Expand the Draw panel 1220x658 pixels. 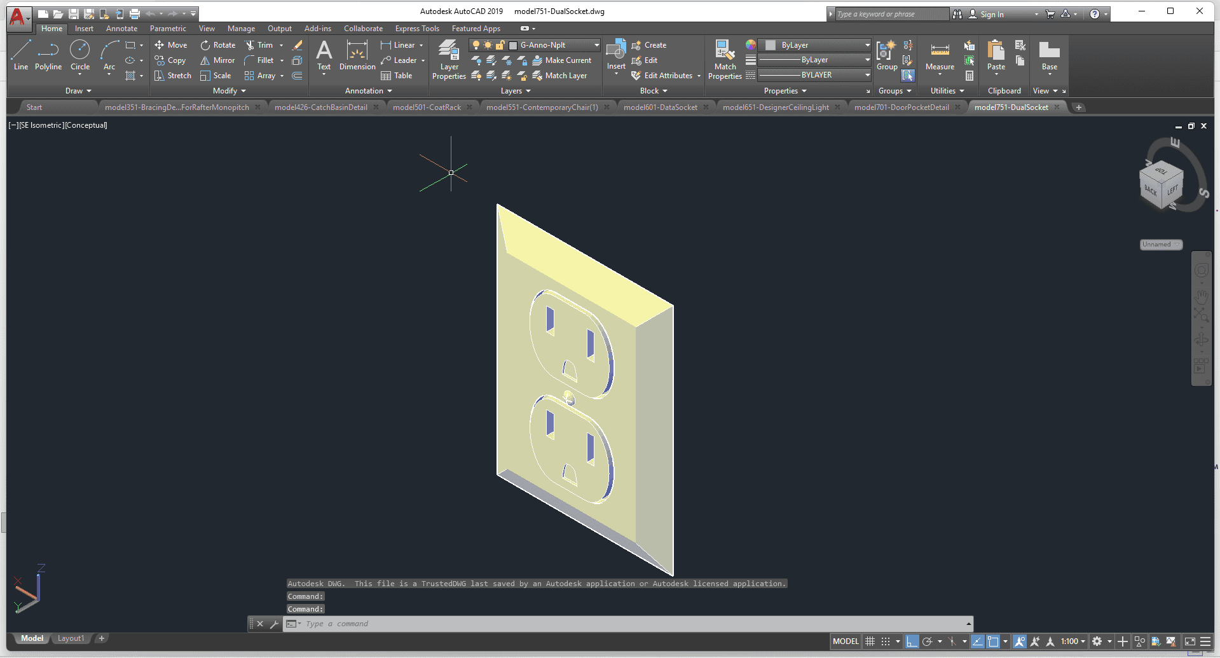(x=78, y=91)
